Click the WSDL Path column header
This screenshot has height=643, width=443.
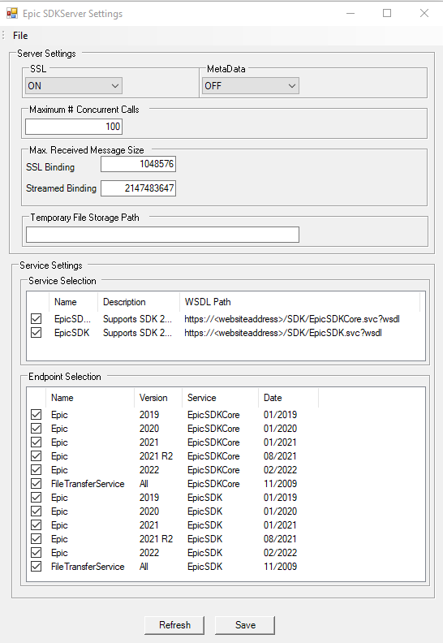click(x=299, y=302)
